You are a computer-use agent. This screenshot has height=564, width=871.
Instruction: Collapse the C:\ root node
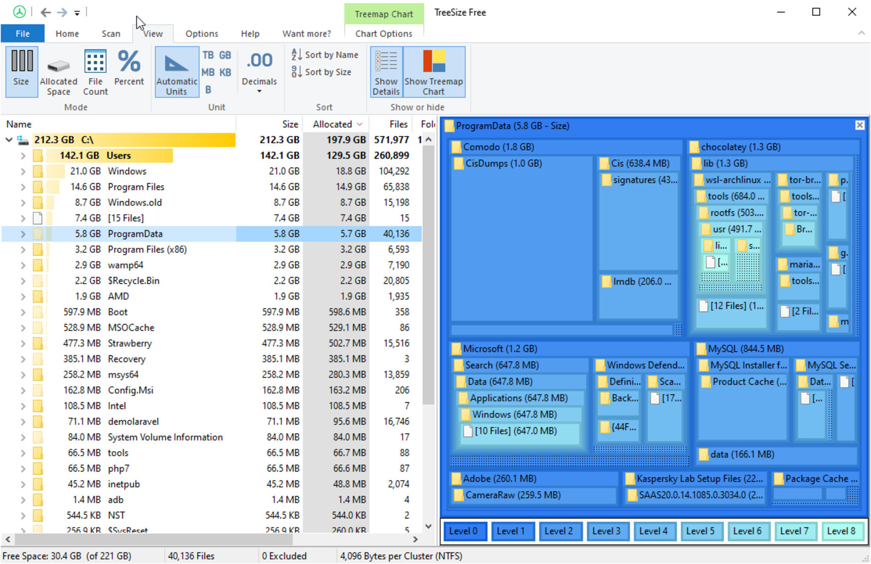coord(8,140)
